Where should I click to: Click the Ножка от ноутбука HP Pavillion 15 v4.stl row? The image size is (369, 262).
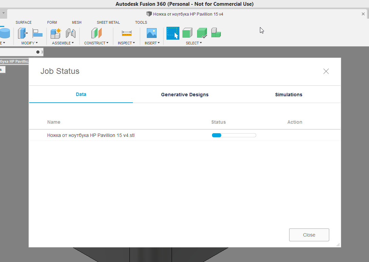pos(185,135)
